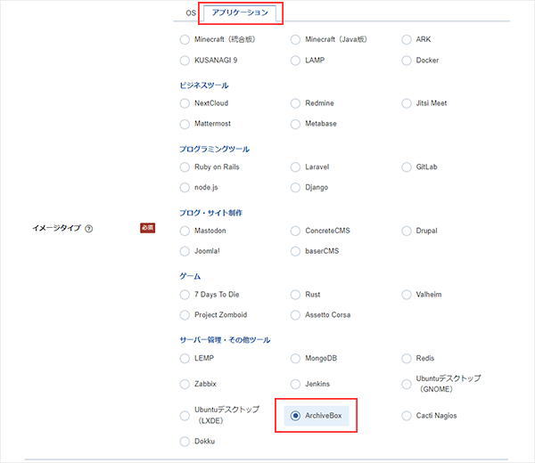Pick node.js as the image
Viewport: 535px width, 463px height.
[x=185, y=187]
